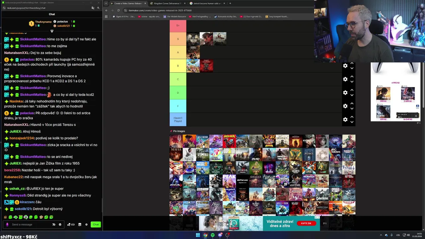Pick the Deltarune game cover
Screen dimensions: 425x239
point(242,181)
